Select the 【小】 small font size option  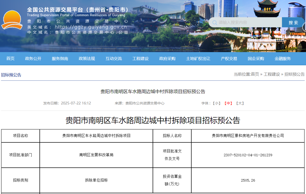[x=217, y=103]
